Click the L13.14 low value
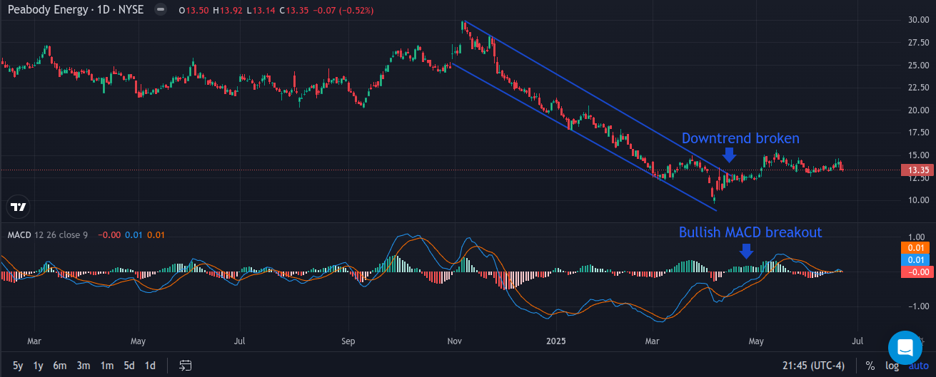 tap(261, 11)
